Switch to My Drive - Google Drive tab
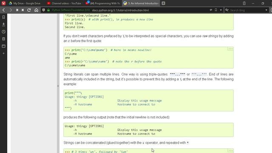Viewport: 272px width, 153px height. coord(25,3)
